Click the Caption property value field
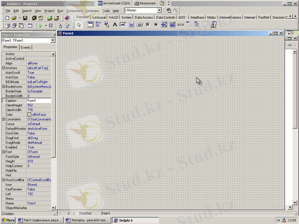This screenshot has height=224, width=299. (39, 100)
